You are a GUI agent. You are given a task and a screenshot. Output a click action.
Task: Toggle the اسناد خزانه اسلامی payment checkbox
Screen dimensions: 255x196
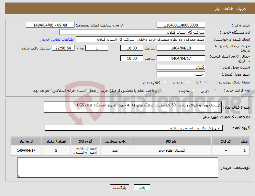click(x=162, y=90)
